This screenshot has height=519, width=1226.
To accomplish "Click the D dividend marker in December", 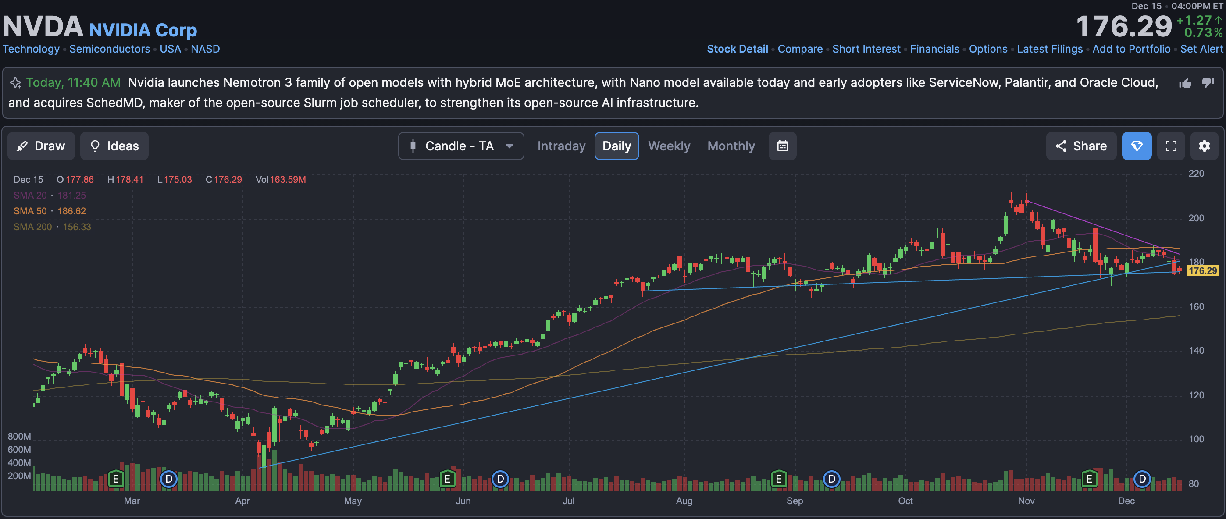I will point(1142,479).
